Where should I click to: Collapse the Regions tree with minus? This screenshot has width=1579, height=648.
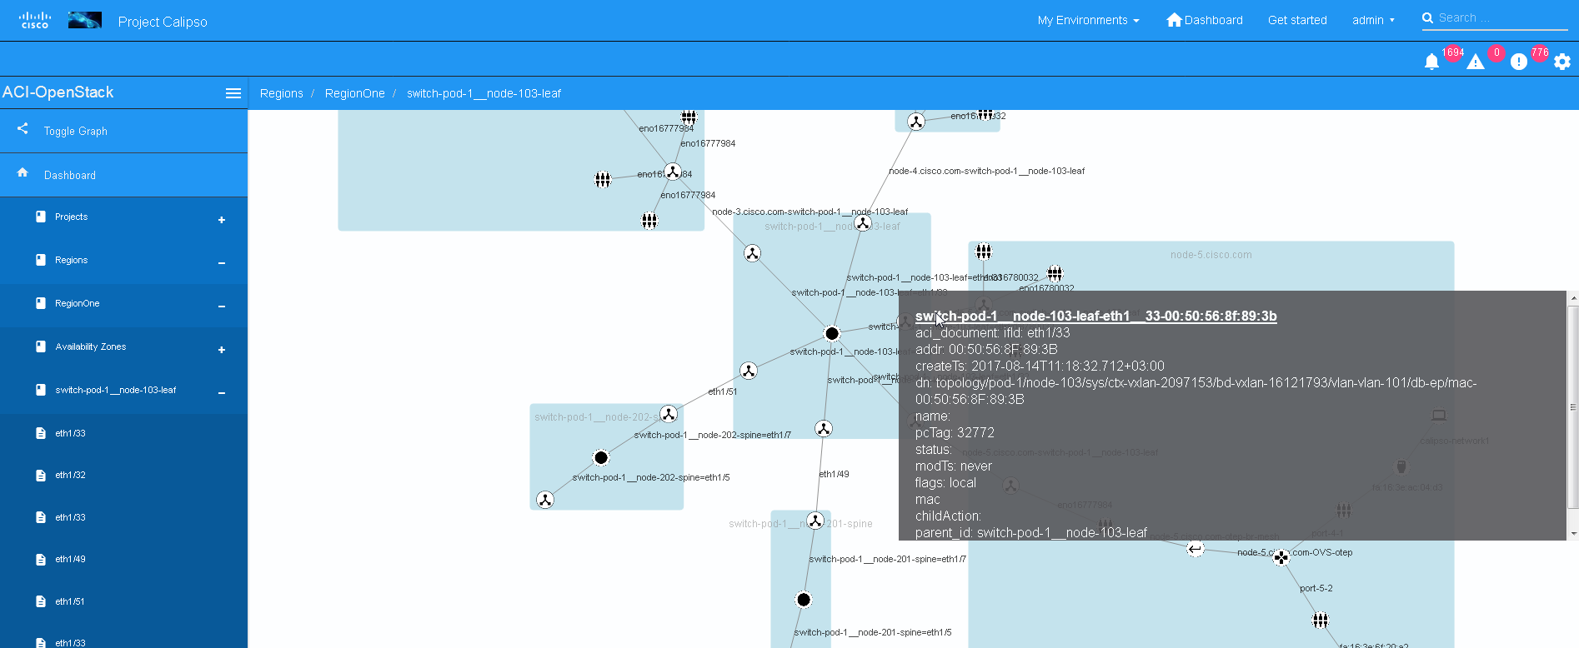point(222,263)
